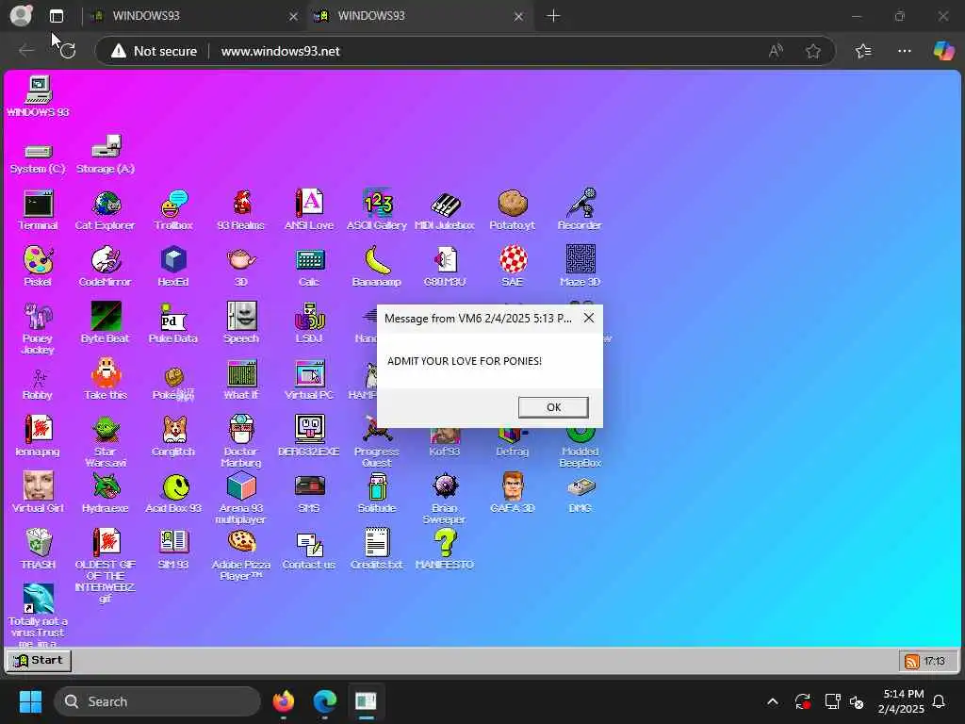
Task: Open a new browser tab
Action: [x=553, y=16]
